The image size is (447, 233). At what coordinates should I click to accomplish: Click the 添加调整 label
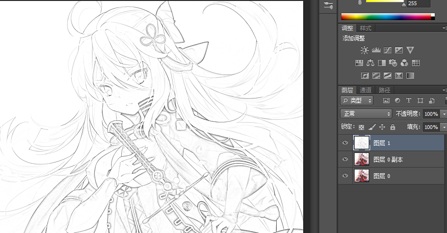pyautogui.click(x=354, y=38)
